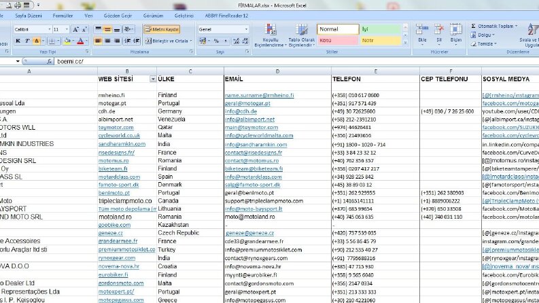
Task: Open Koşullu Biçimlendirme conditional formatting
Action: click(271, 35)
